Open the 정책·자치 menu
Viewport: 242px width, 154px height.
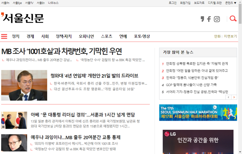point(64,36)
